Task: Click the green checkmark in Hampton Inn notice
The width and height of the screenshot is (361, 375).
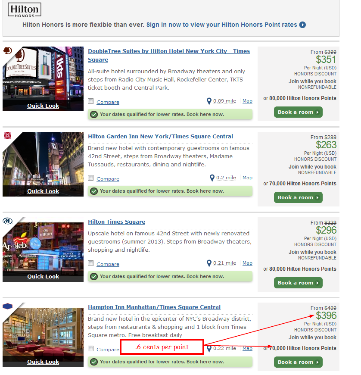Action: coord(94,362)
